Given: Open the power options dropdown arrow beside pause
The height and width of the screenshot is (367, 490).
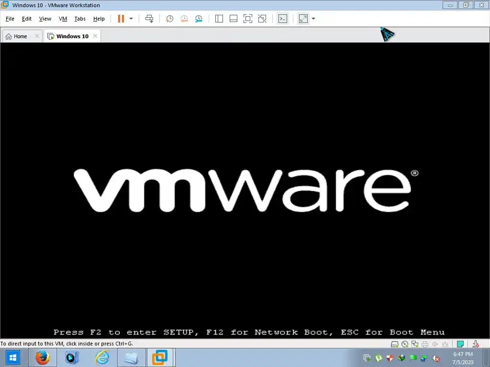Looking at the screenshot, I should [131, 19].
